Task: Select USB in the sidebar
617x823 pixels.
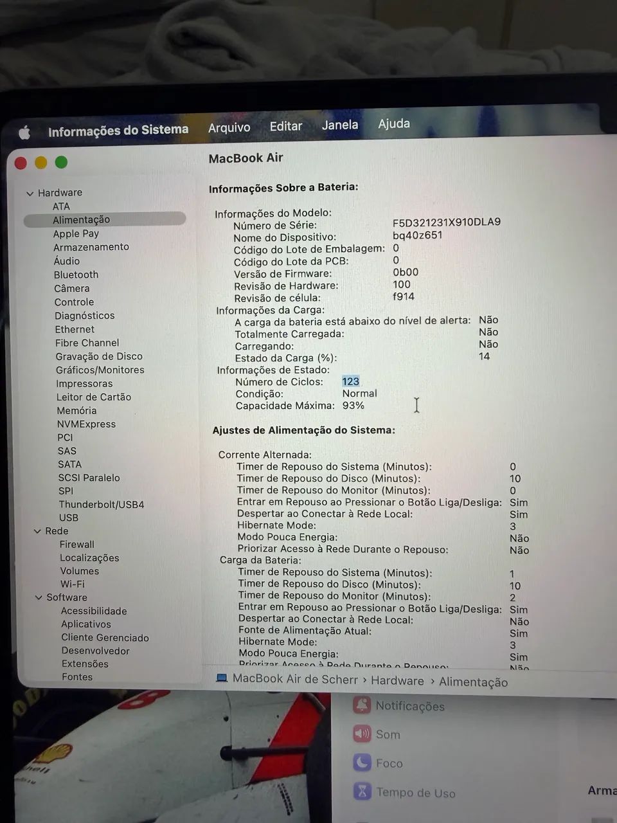Action: click(69, 518)
